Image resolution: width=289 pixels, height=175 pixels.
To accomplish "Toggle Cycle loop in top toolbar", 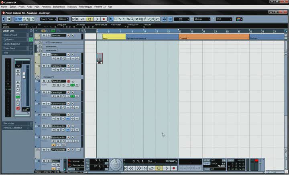I will [x=83, y=19].
